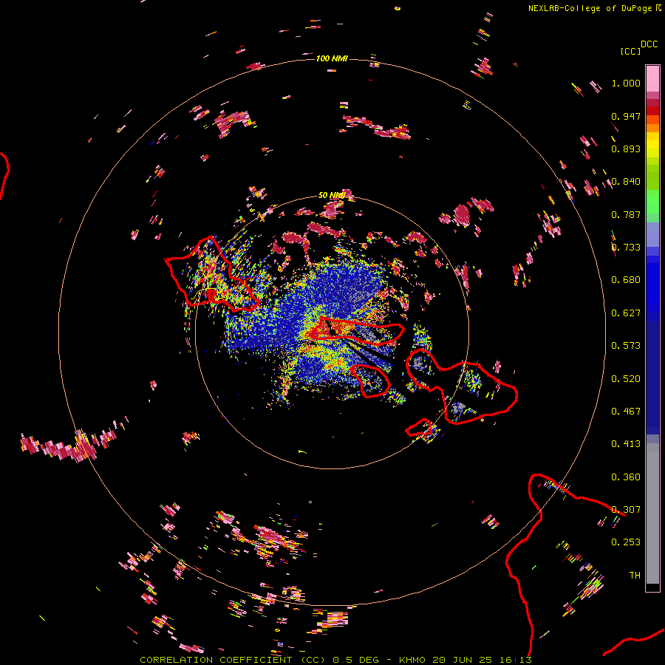This screenshot has width=665, height=665.
Task: Select the 0.520 color scale value
Action: click(x=626, y=379)
